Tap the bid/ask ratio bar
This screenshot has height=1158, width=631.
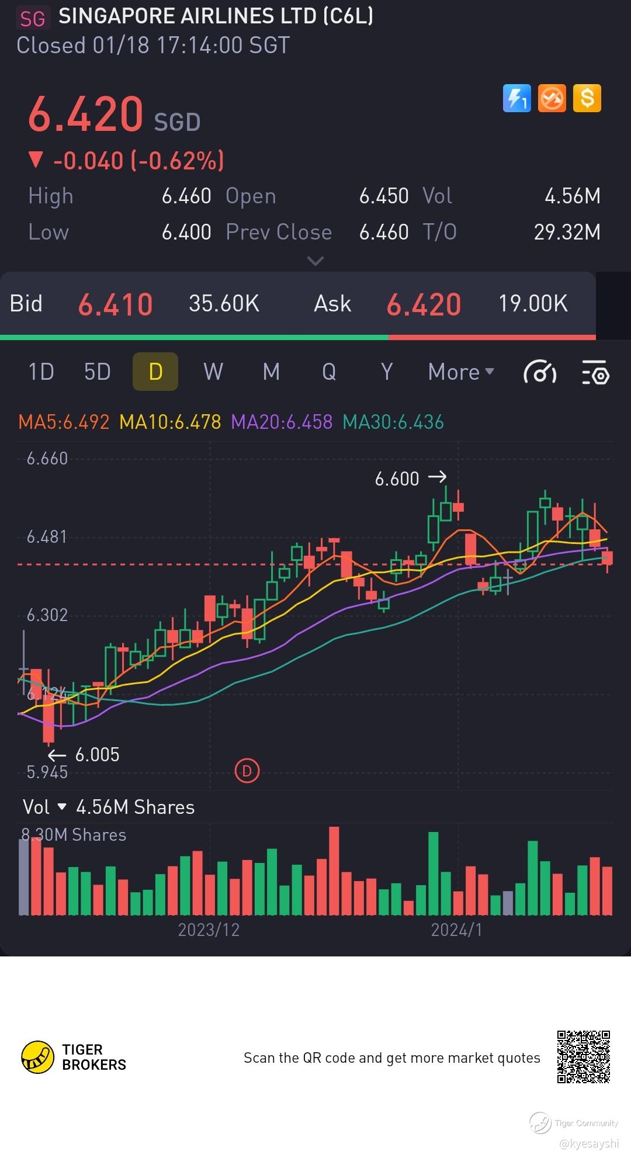coord(298,337)
